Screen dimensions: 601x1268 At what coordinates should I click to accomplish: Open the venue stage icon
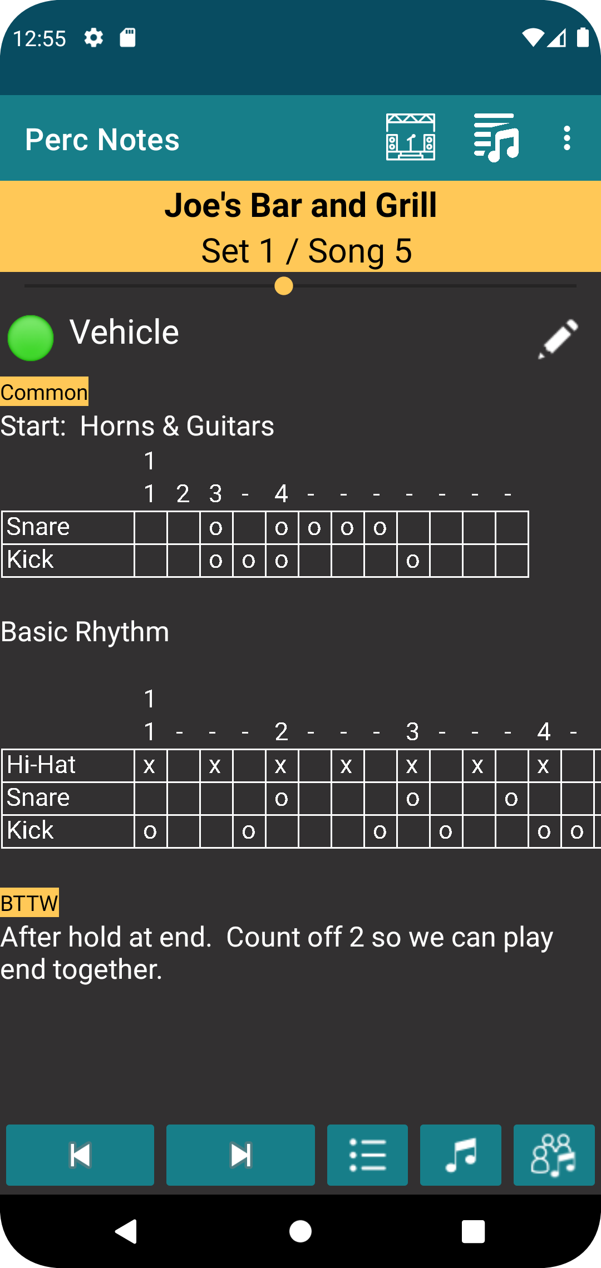tap(411, 137)
